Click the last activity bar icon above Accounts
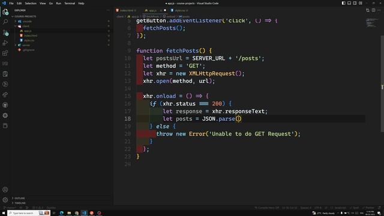The image size is (384, 216). tap(5, 125)
